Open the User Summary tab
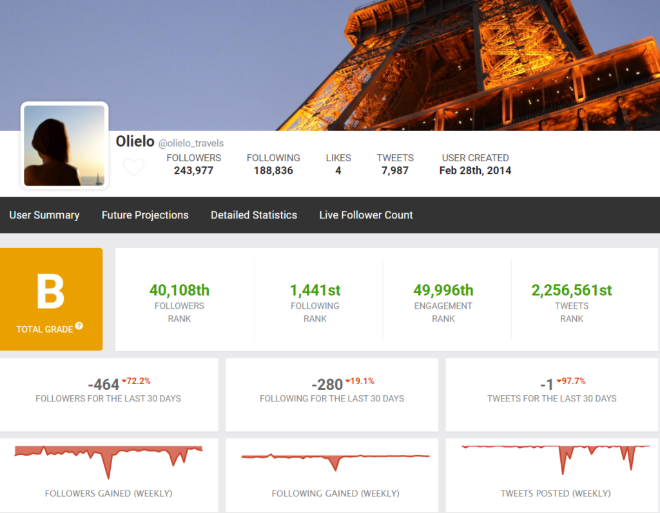The width and height of the screenshot is (660, 513). tap(44, 215)
